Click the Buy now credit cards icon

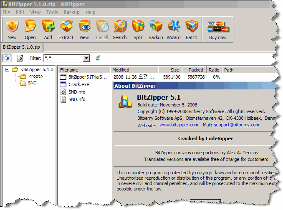218,27
